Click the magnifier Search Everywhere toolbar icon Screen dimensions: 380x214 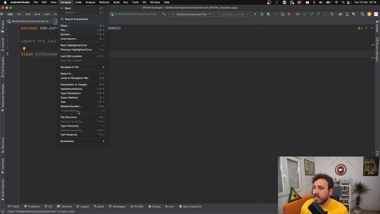tap(362, 14)
